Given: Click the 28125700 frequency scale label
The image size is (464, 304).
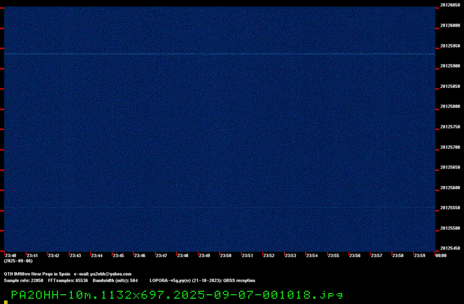Looking at the screenshot, I should 450,147.
